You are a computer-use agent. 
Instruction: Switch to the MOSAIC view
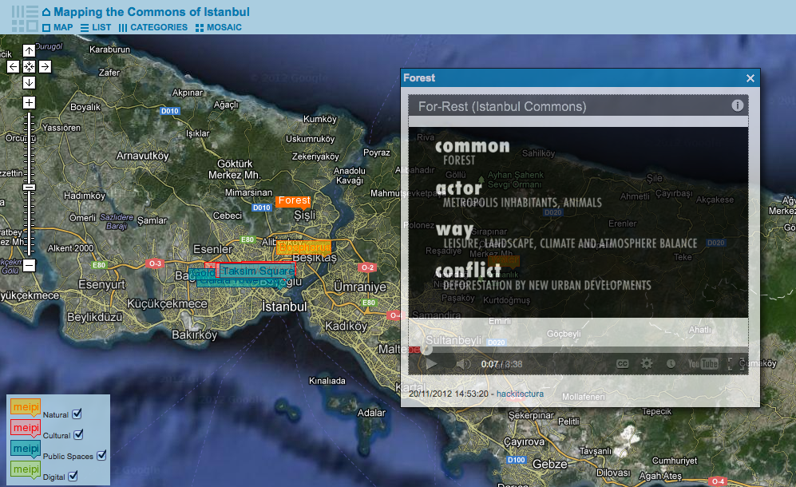218,27
